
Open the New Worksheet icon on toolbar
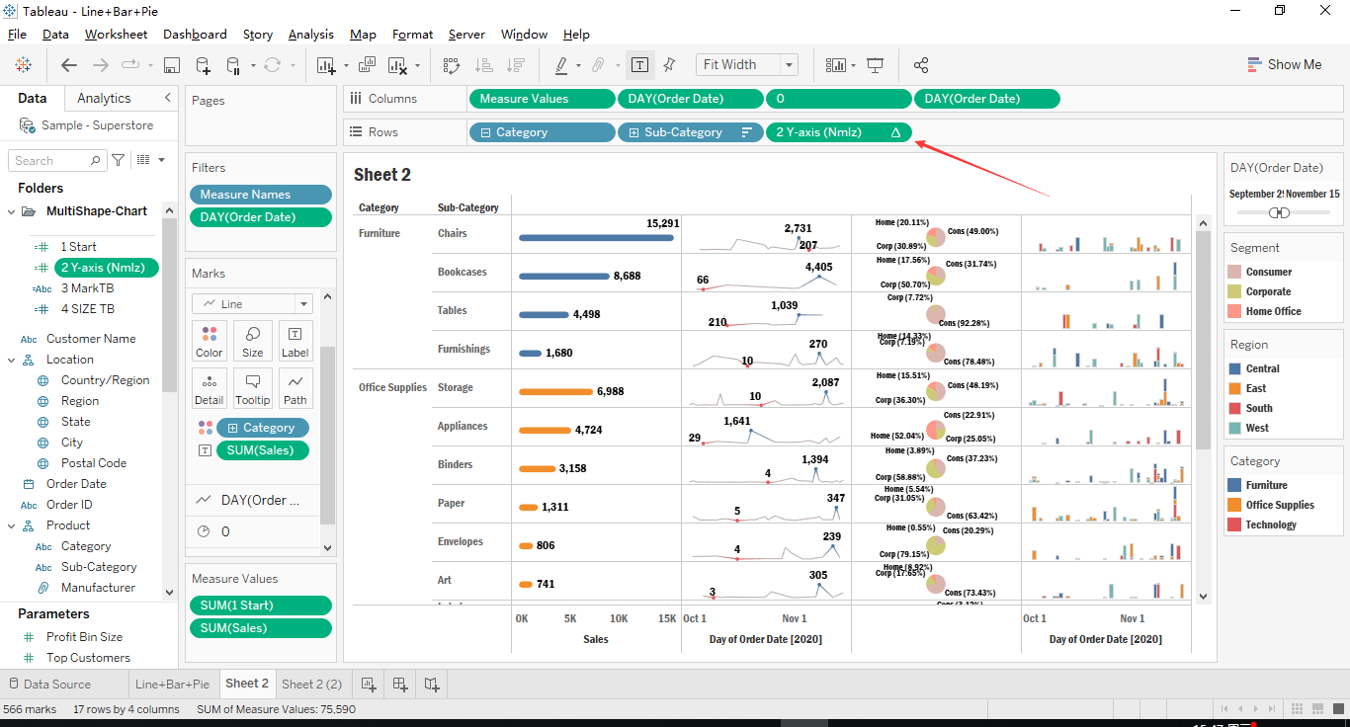pyautogui.click(x=327, y=64)
